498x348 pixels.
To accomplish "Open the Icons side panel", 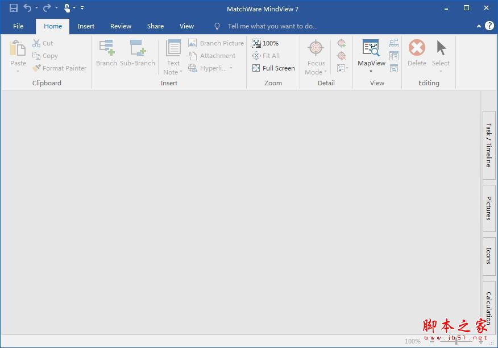I will tap(489, 256).
